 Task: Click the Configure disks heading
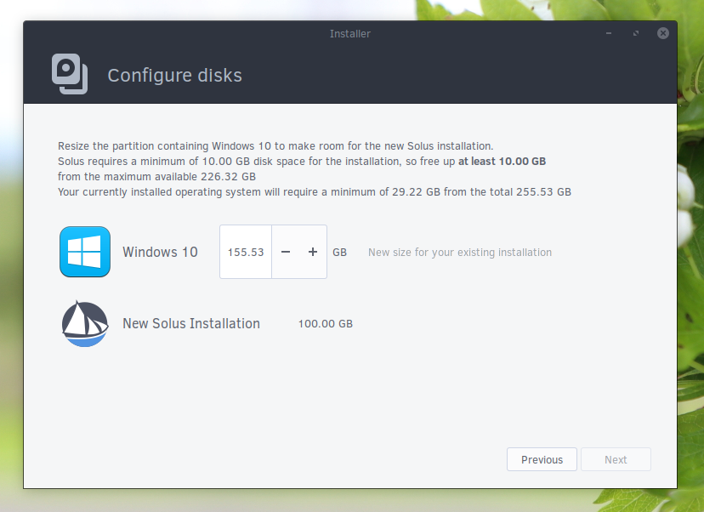click(x=174, y=76)
